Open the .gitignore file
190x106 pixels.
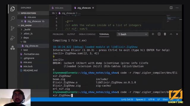(29, 58)
